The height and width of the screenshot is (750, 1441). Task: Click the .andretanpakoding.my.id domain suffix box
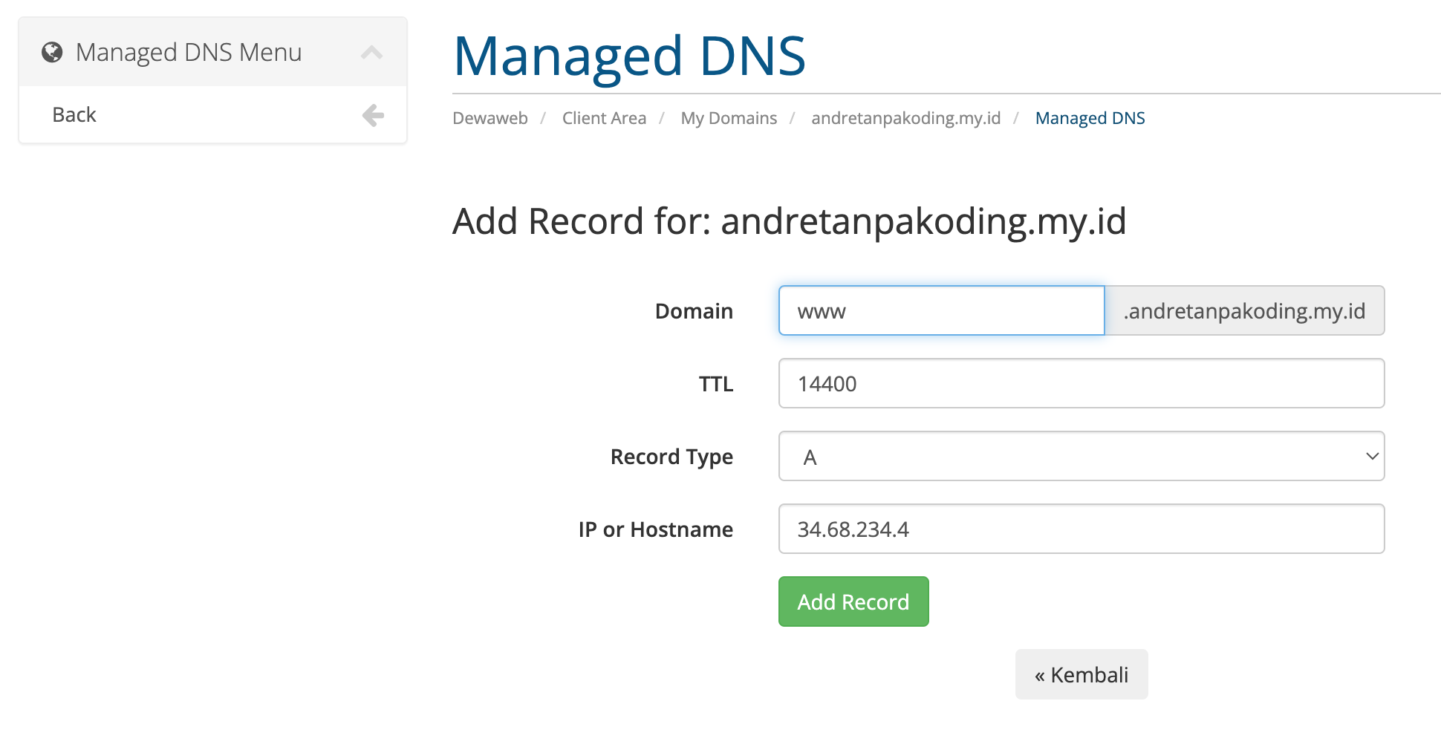point(1245,310)
